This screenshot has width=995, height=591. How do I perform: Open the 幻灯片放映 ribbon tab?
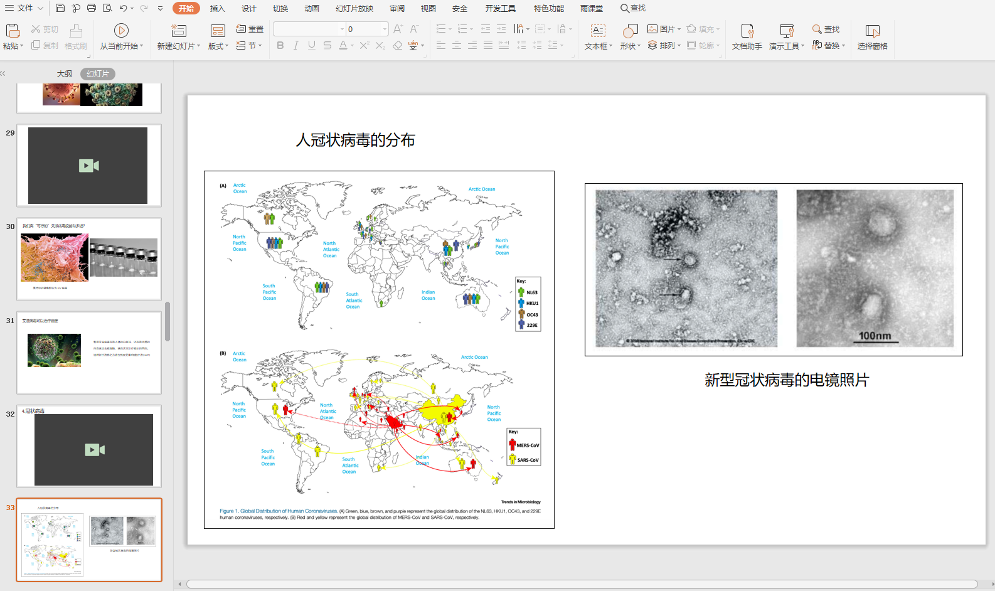(354, 8)
